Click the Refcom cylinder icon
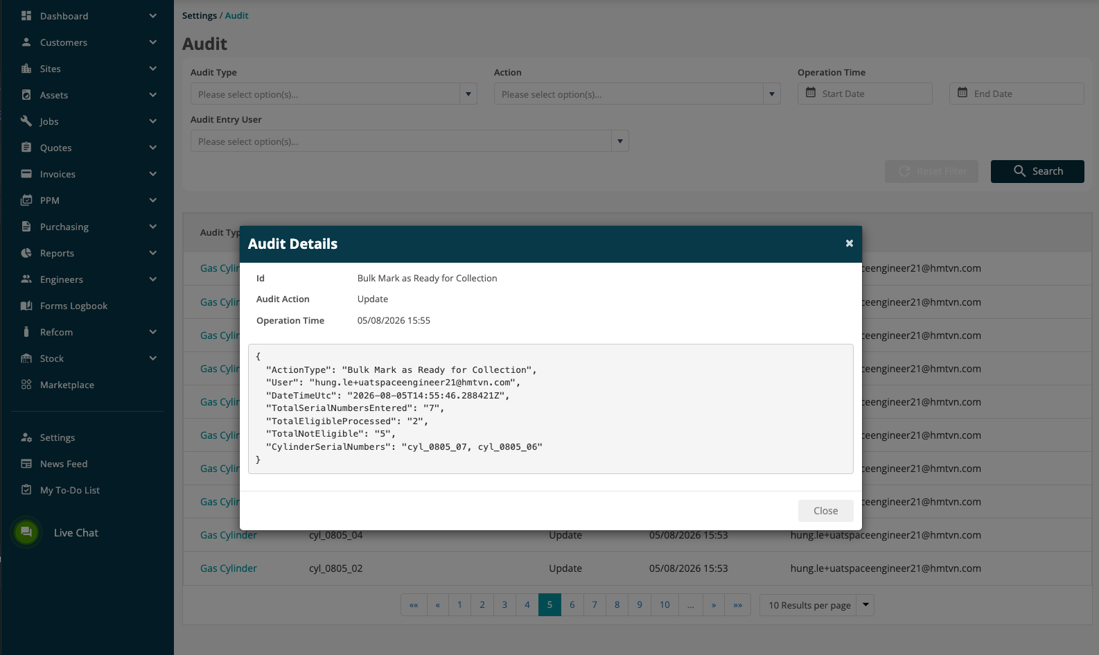Screen dimensions: 1099x655 [x=26, y=331]
